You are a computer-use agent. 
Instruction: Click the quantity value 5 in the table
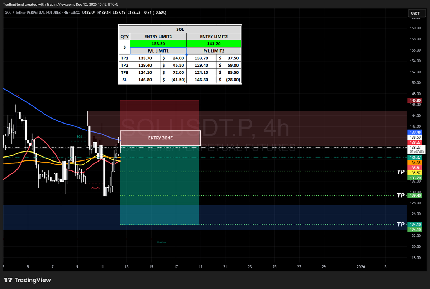(x=124, y=47)
